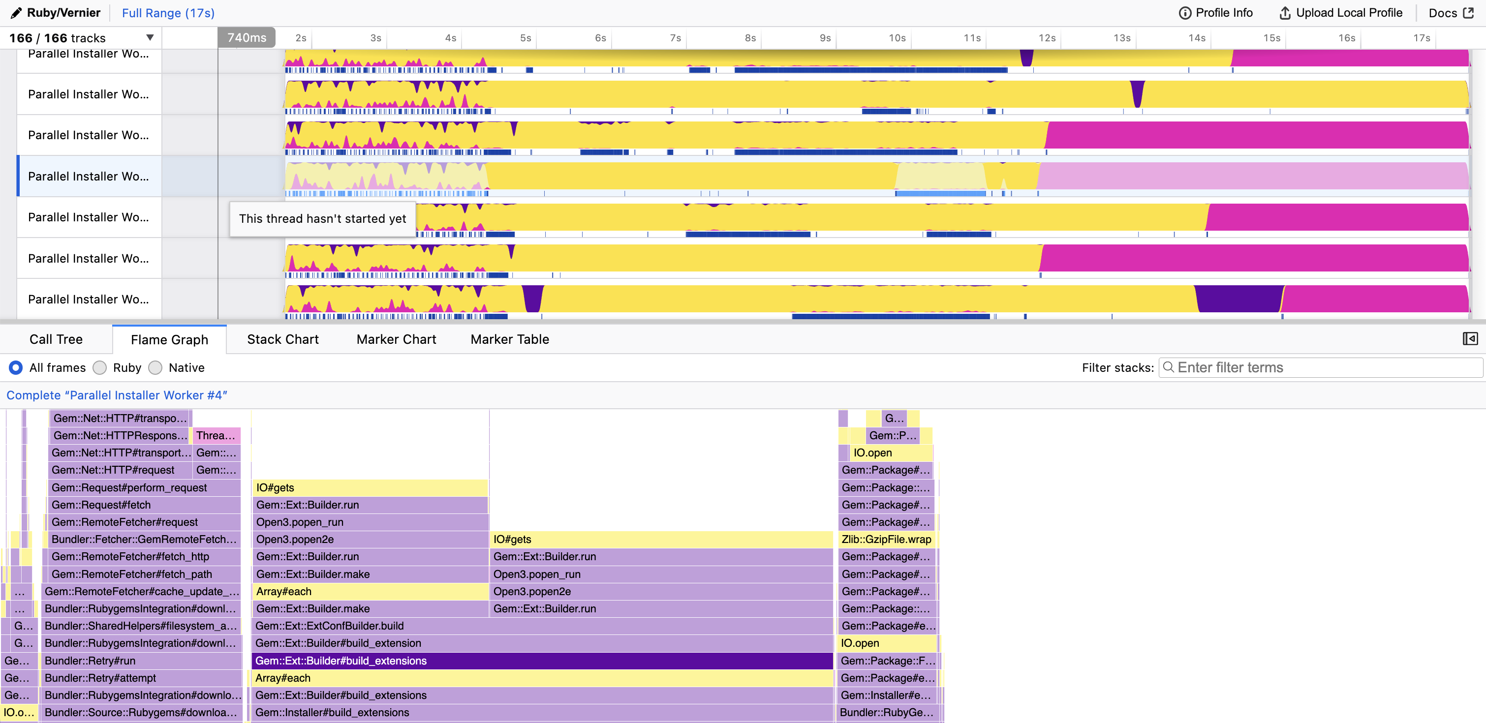1486x723 pixels.
Task: Open the Full Range (17s) range selector
Action: coord(167,12)
